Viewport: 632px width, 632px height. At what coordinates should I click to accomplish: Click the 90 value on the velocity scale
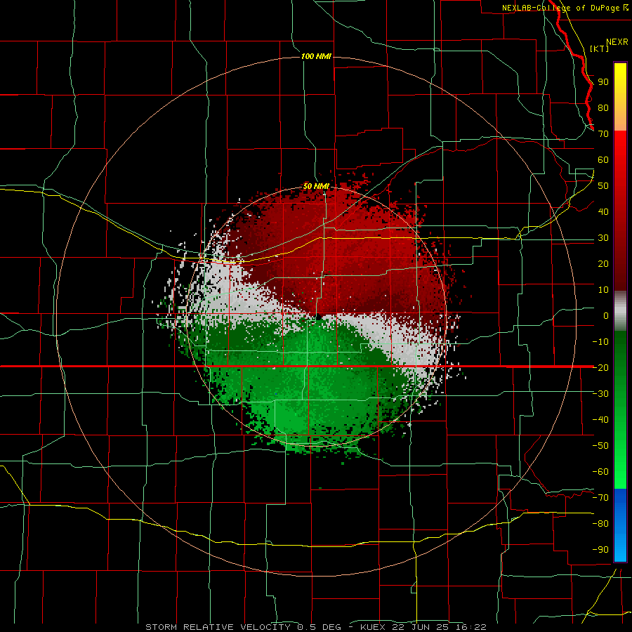point(603,82)
